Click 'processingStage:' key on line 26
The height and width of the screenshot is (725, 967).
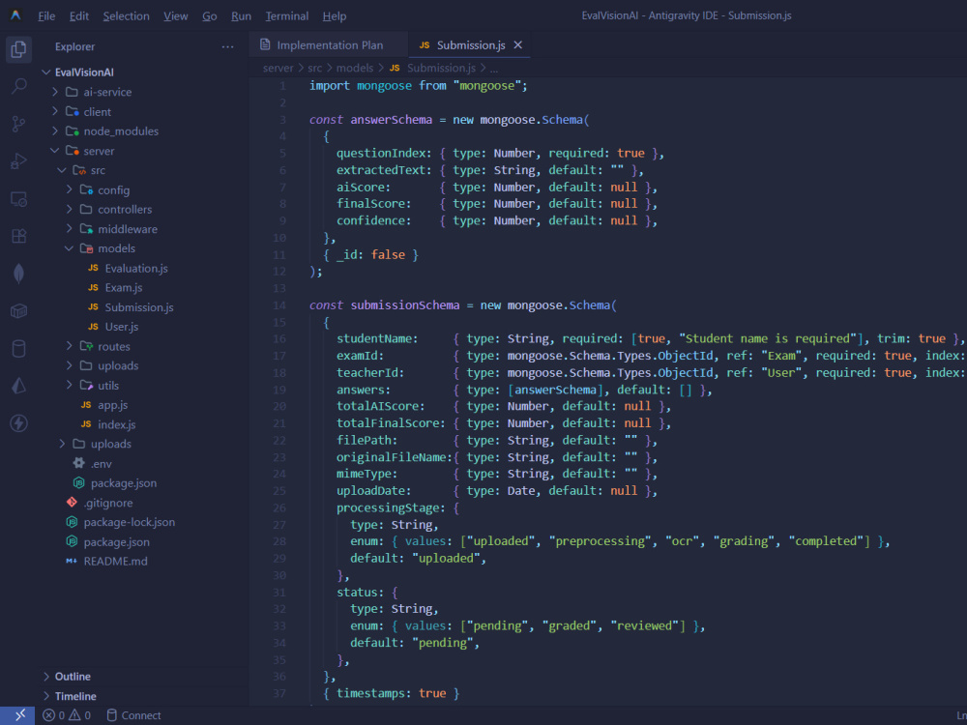pos(391,508)
